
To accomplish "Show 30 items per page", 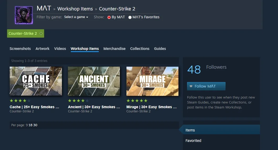I will [x=35, y=125].
